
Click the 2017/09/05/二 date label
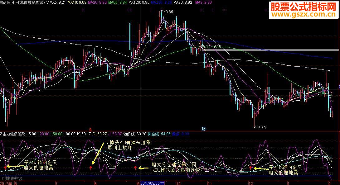152,183
